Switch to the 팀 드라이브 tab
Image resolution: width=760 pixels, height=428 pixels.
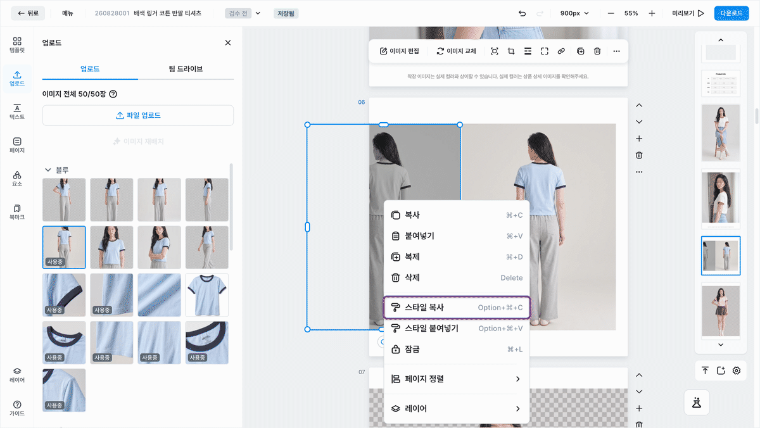(x=186, y=68)
